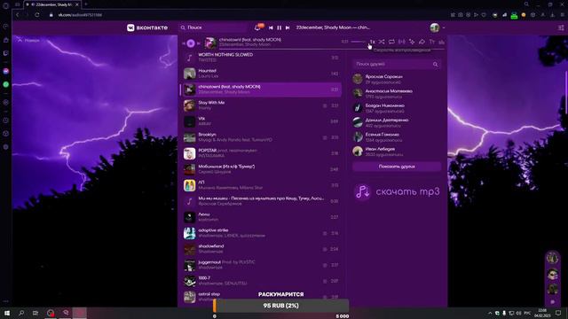Image resolution: width=568 pixels, height=319 pixels.
Task: Click the cover thumbnail of 'POPSTAR'
Action: pos(189,153)
